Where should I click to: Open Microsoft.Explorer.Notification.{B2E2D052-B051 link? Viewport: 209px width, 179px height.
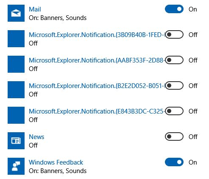click(x=97, y=86)
